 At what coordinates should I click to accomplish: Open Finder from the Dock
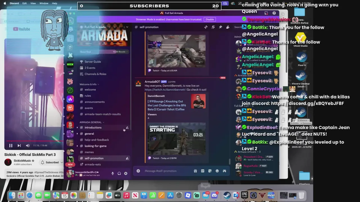pyautogui.click(x=12, y=195)
